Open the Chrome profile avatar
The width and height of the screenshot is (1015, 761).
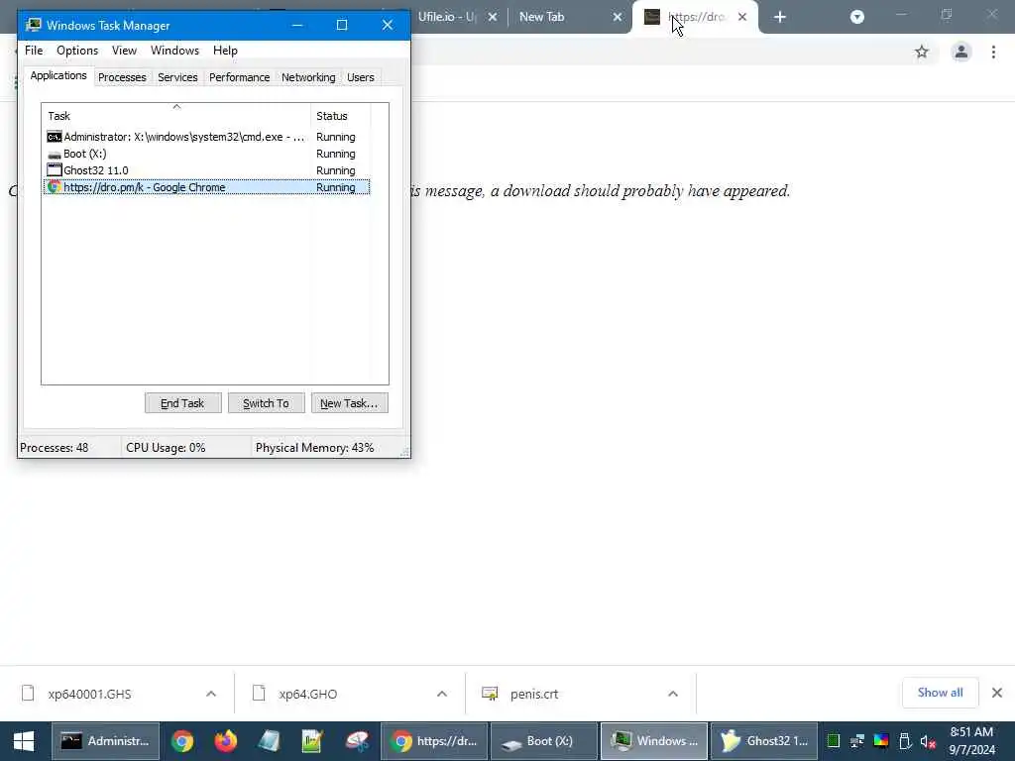[961, 52]
